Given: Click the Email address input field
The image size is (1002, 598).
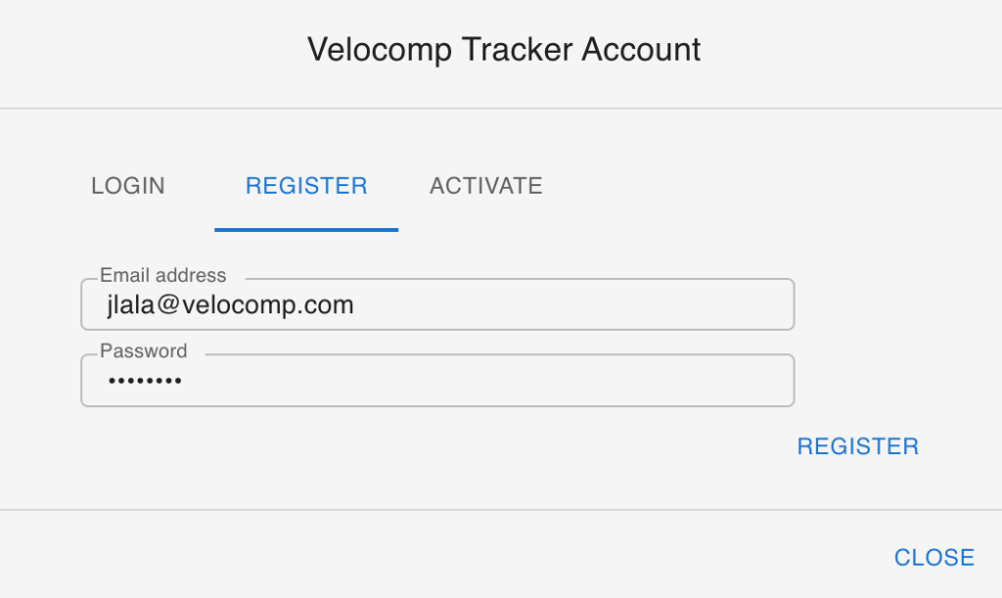Looking at the screenshot, I should click(436, 305).
